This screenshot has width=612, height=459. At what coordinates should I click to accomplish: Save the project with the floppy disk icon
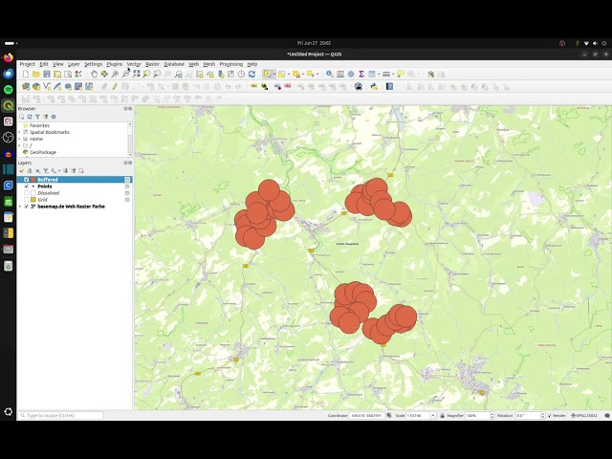pyautogui.click(x=47, y=75)
